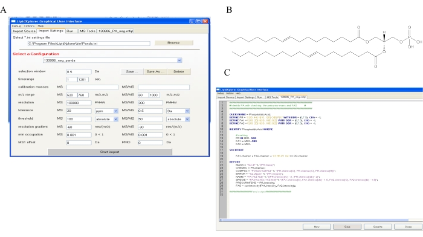Click LipidXplorer app icon in editor title bar
The height and width of the screenshot is (237, 423).
point(218,89)
